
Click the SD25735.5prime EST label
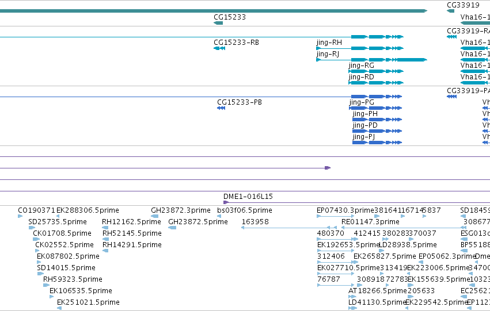point(58,222)
